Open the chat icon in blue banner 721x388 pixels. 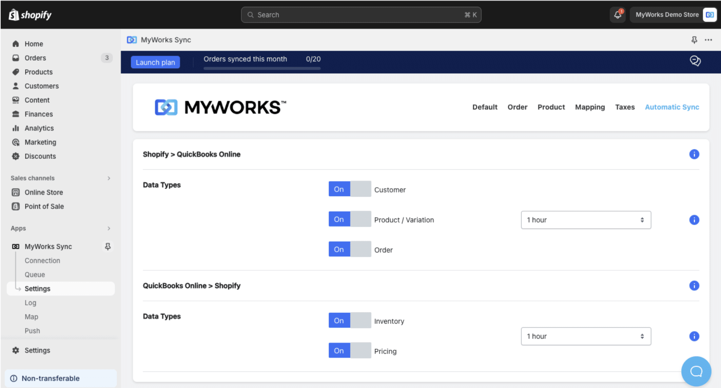(695, 61)
